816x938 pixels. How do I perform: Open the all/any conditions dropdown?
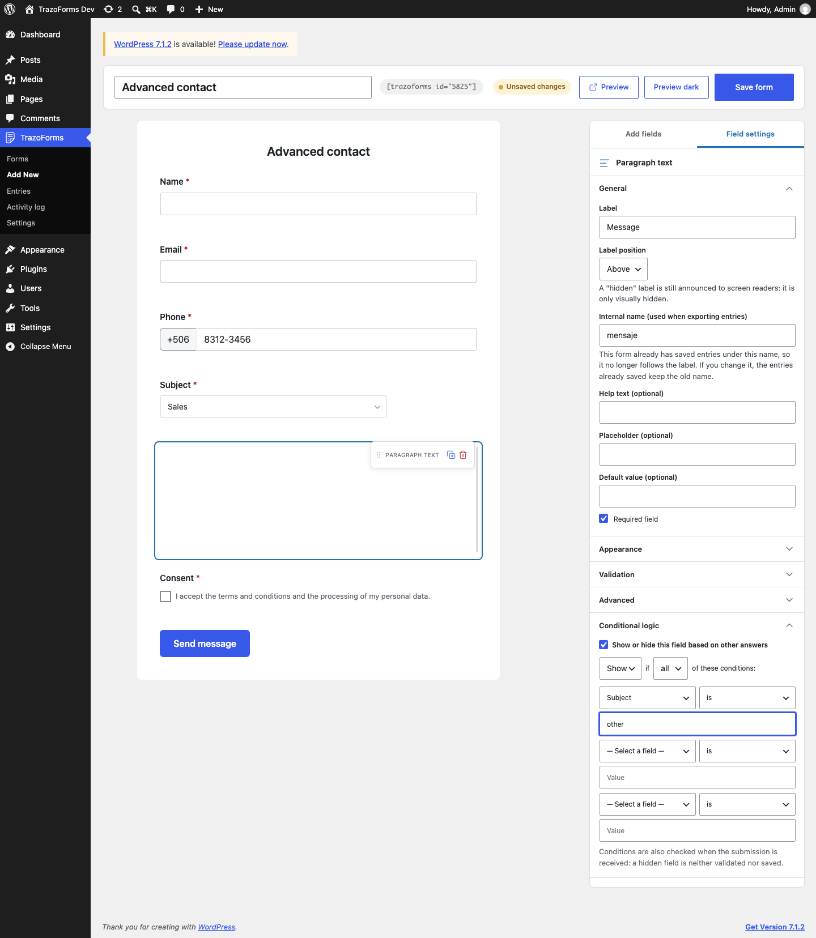(x=671, y=668)
